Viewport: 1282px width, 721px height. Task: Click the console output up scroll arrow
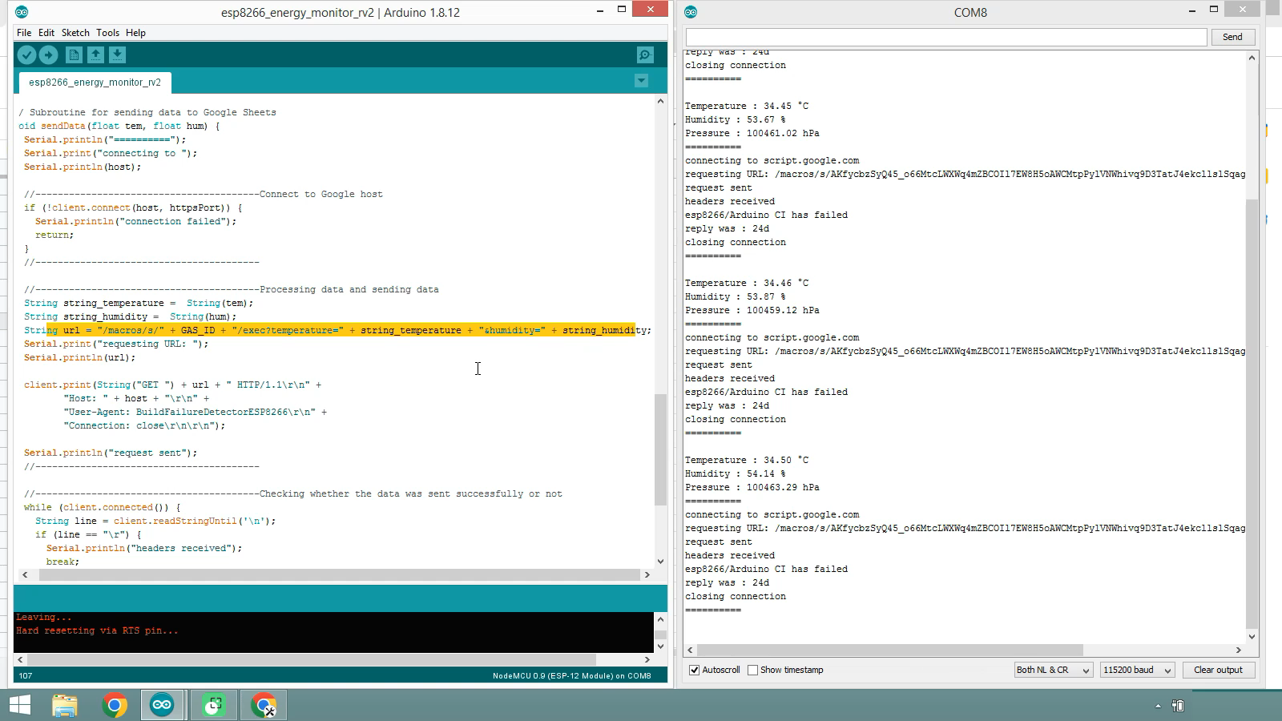point(660,619)
